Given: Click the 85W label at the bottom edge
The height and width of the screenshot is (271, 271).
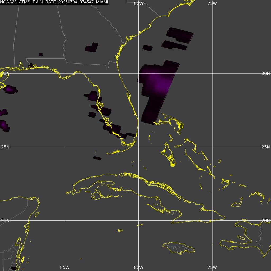Looking at the screenshot, I should [x=65, y=267].
